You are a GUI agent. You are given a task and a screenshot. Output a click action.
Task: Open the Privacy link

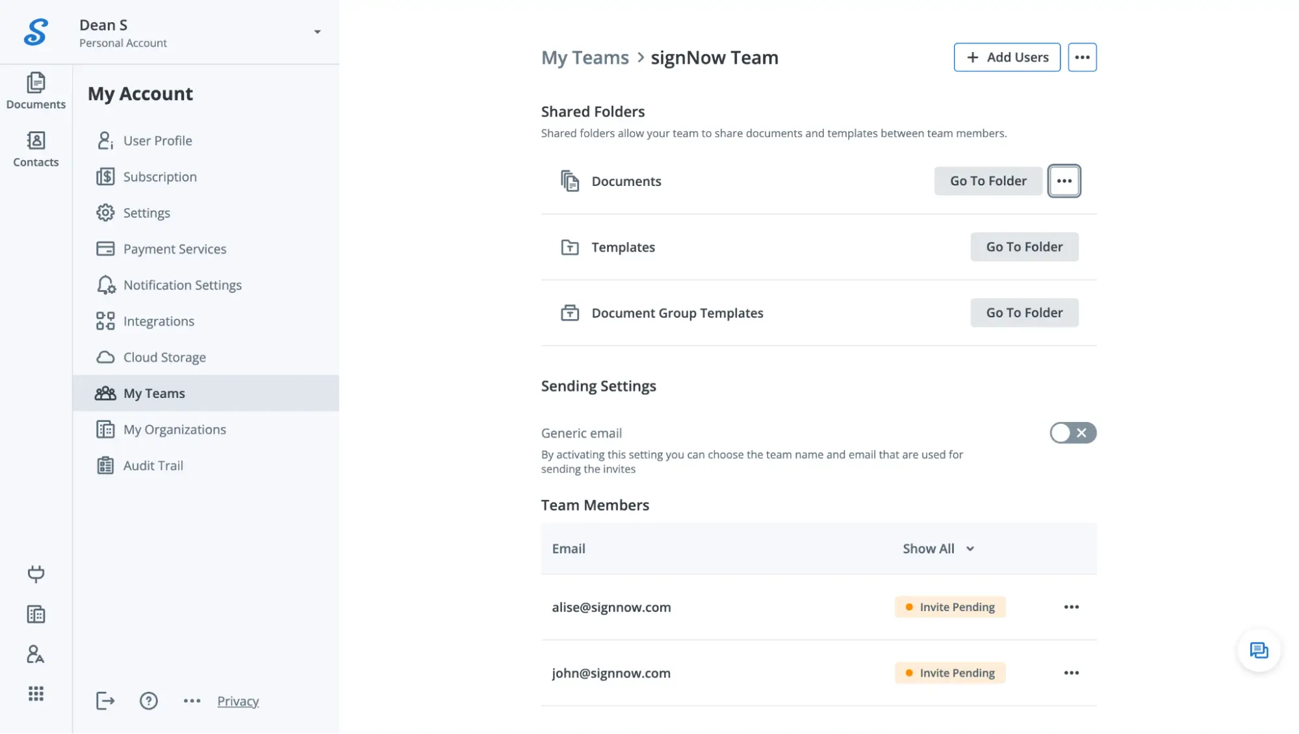(x=238, y=701)
